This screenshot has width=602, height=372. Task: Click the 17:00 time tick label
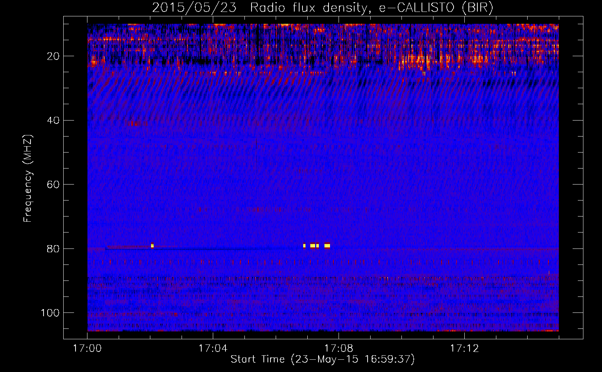coord(87,349)
